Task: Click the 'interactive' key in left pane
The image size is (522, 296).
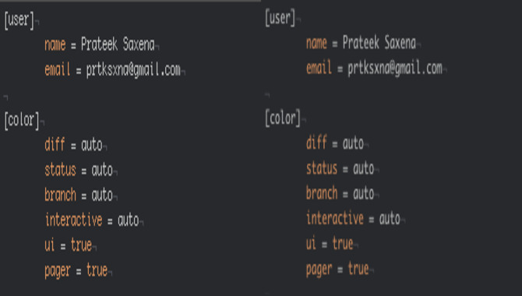Action: [x=73, y=220]
